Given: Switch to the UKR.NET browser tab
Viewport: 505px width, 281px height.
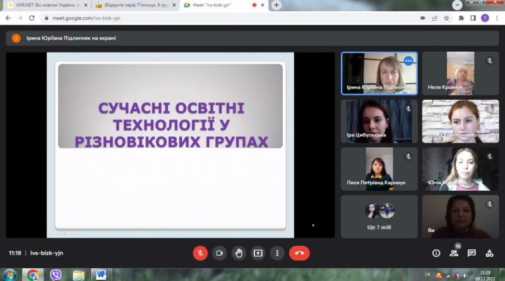Looking at the screenshot, I should tap(48, 5).
